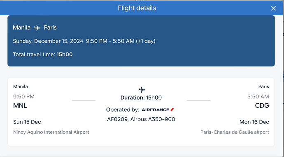Image resolution: width=284 pixels, height=157 pixels.
Task: Click the Mon 16 Dec arrival date
Action: (x=254, y=122)
